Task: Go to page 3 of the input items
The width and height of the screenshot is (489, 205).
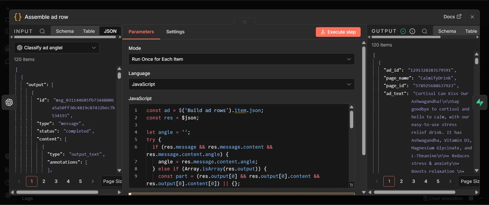Action: coord(56,181)
